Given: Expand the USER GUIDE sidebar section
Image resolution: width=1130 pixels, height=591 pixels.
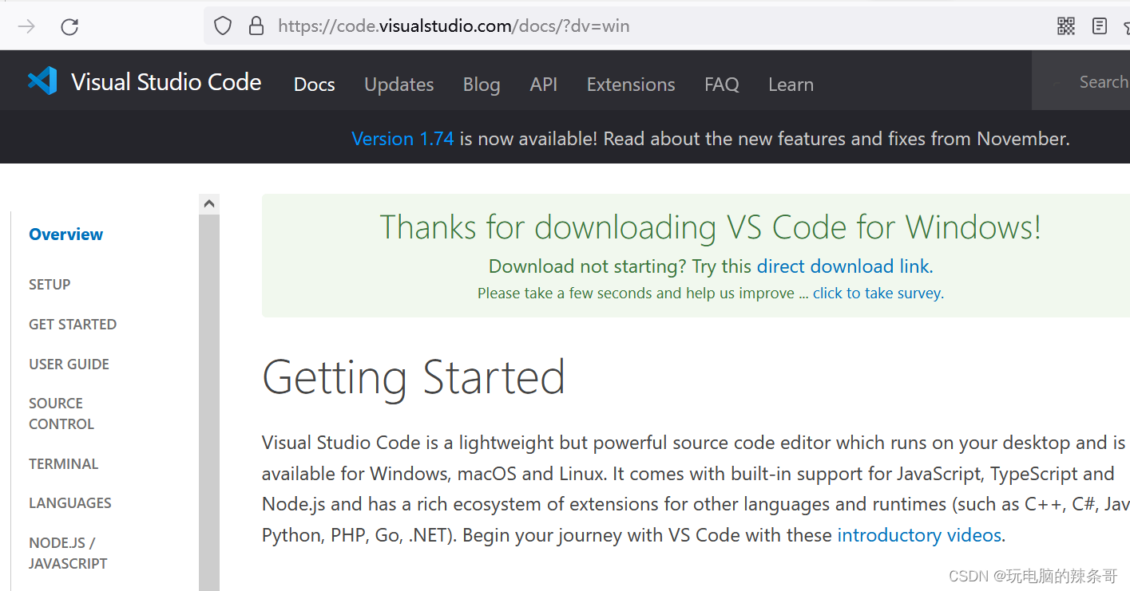Looking at the screenshot, I should pos(69,364).
